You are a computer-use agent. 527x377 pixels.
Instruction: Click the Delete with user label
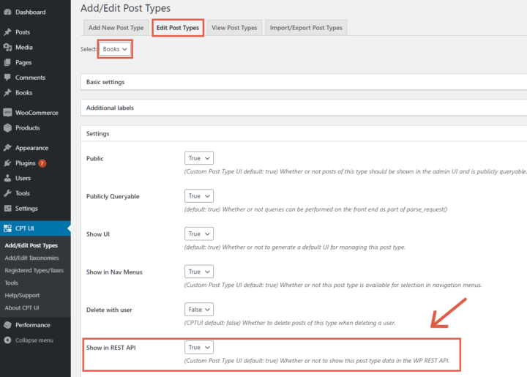tap(109, 310)
